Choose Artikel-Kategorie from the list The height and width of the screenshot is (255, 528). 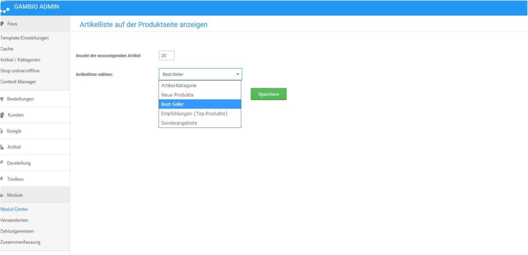click(x=200, y=86)
